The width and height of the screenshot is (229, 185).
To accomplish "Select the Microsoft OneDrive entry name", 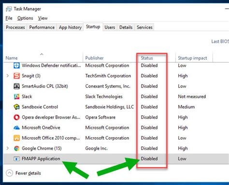I will pyautogui.click(x=41, y=128).
